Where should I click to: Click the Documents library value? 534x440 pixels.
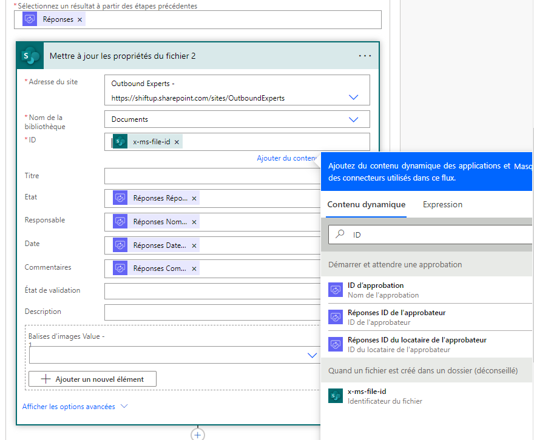click(x=130, y=119)
